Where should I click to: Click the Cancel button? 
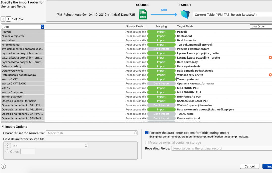tap(249, 166)
